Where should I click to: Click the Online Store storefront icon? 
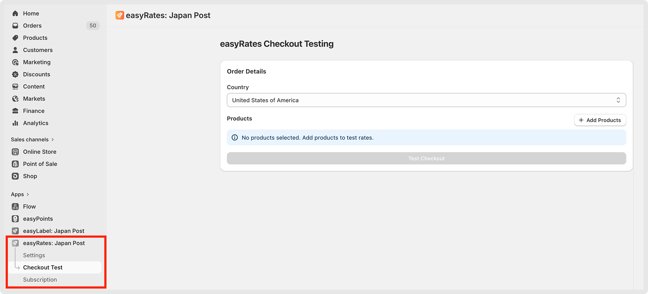click(x=15, y=152)
